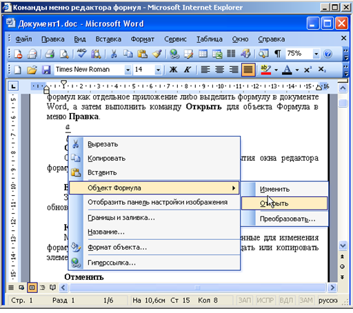Cut selection with the scissors toolbar icon
353x313 pixels.
click(x=114, y=54)
